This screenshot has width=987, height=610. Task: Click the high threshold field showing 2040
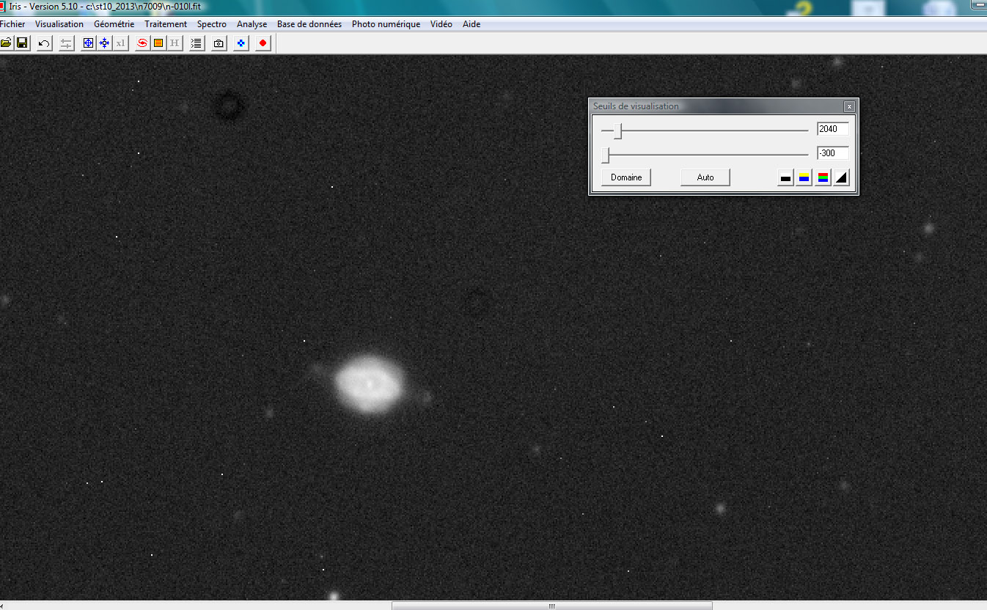pos(833,129)
